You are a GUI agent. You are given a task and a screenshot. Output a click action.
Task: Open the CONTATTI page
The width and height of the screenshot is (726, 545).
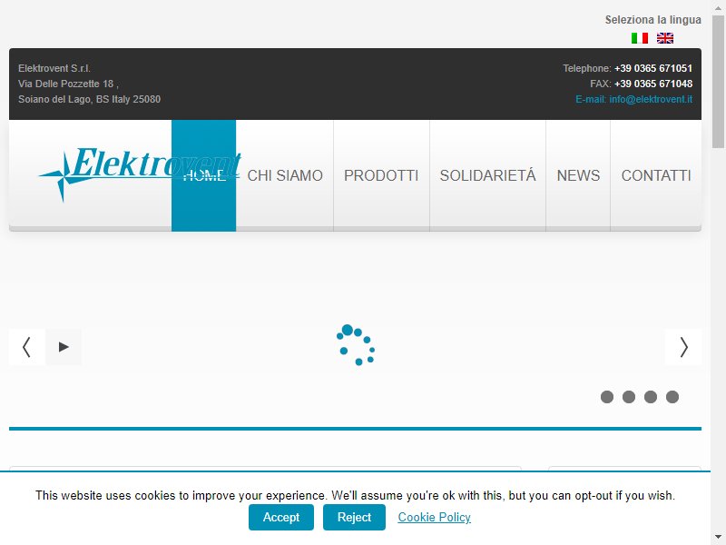tap(656, 175)
